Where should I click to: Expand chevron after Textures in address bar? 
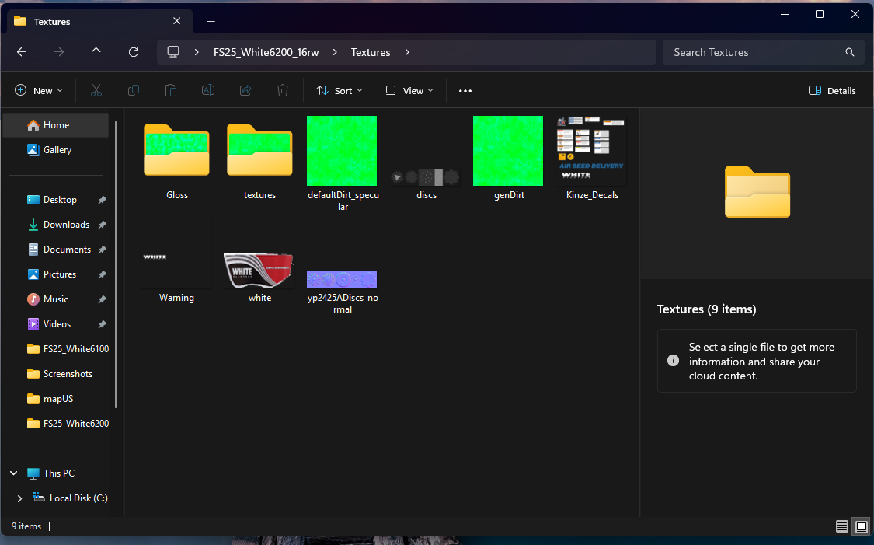point(407,52)
